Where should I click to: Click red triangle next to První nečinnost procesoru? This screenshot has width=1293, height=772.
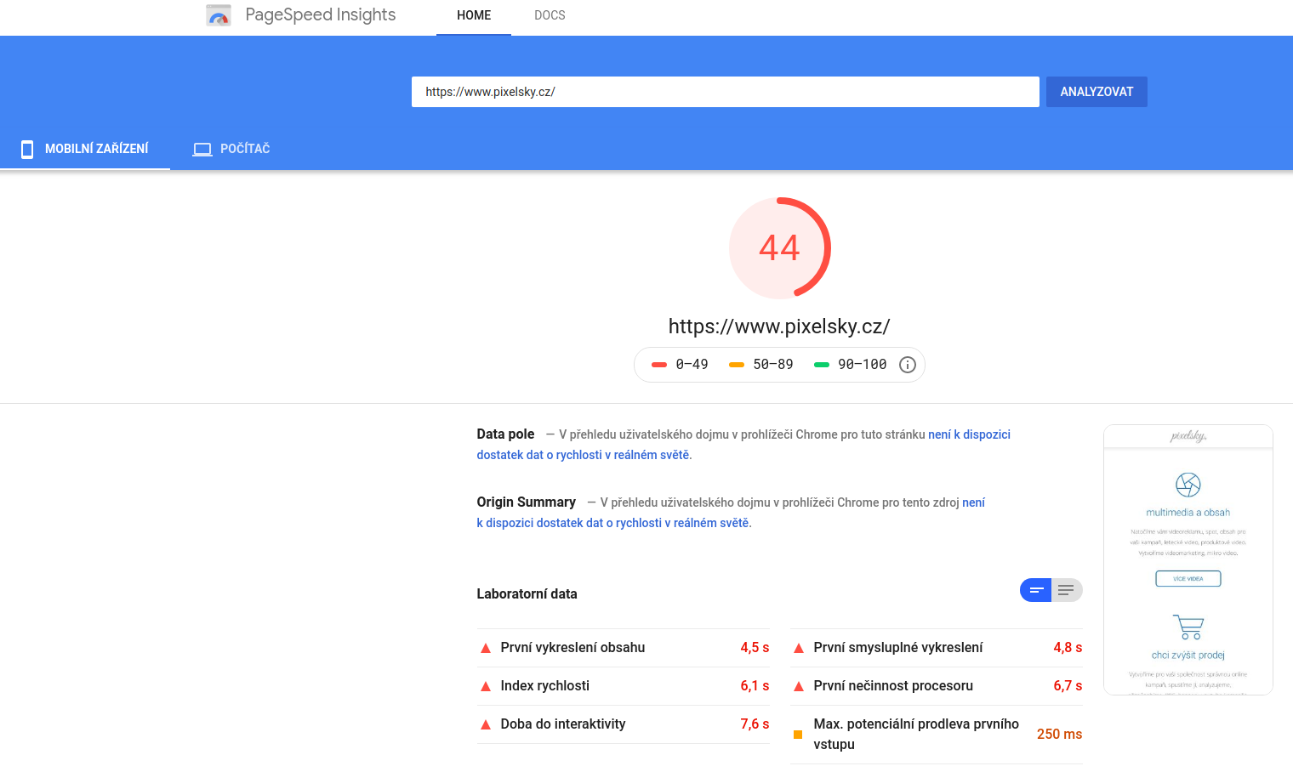pos(799,686)
